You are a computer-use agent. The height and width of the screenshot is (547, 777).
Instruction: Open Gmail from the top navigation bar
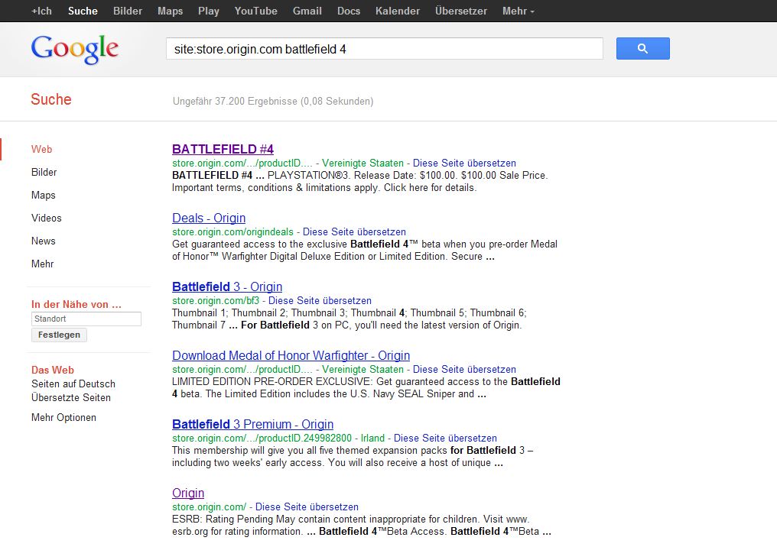click(307, 11)
